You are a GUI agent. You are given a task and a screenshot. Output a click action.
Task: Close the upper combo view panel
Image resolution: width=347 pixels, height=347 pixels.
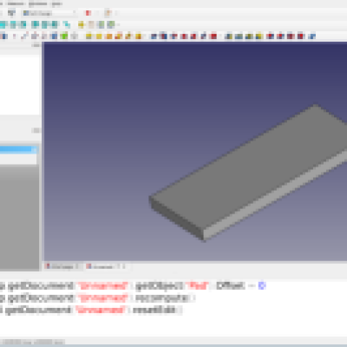tap(36, 45)
